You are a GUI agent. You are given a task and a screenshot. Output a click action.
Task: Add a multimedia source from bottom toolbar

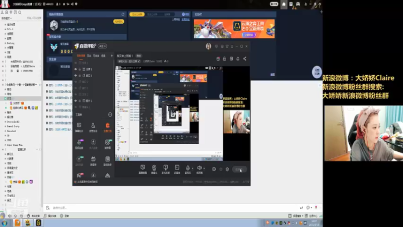177,169
